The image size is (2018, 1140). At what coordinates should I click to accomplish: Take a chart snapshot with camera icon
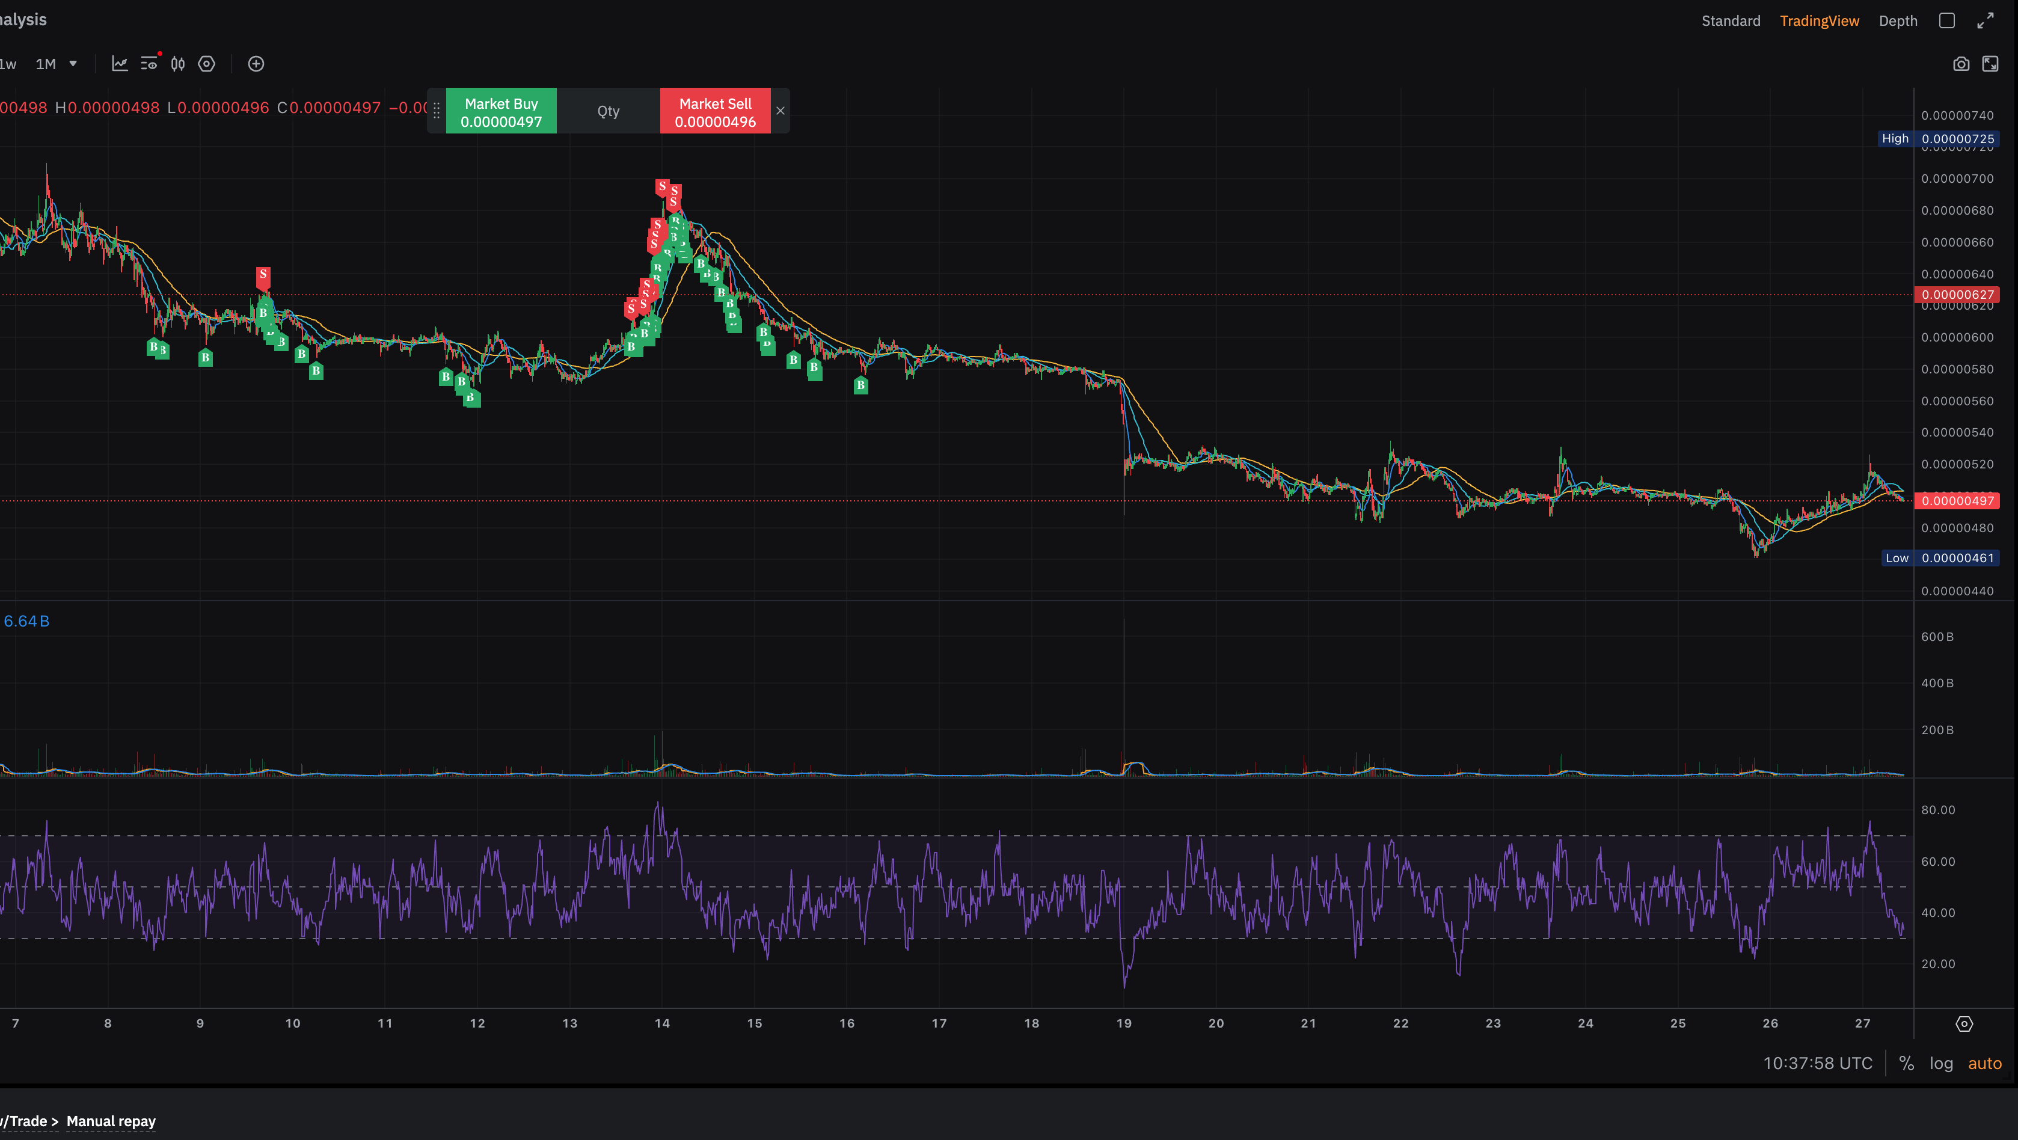click(1961, 64)
